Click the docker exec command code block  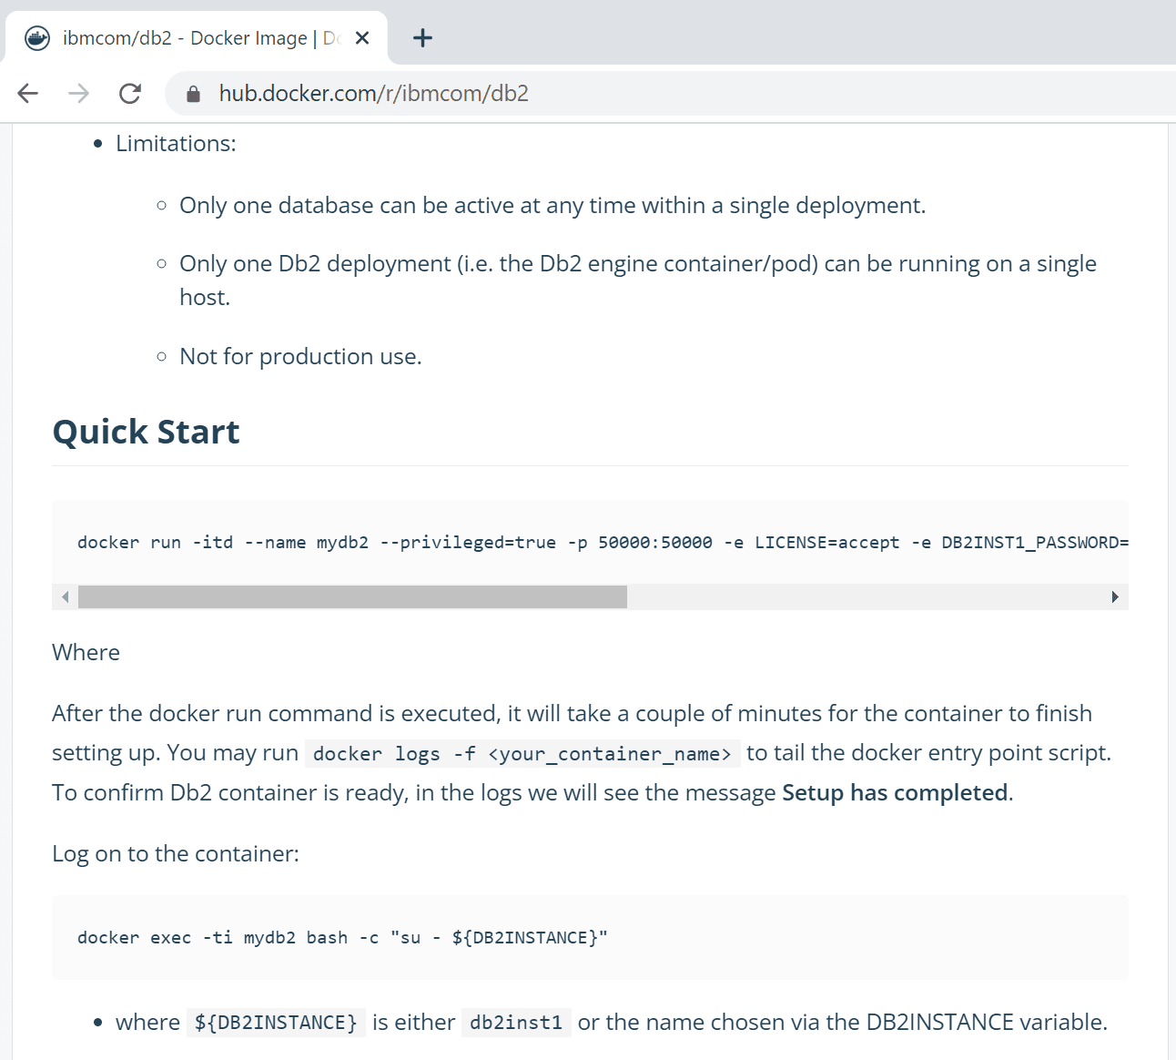590,938
